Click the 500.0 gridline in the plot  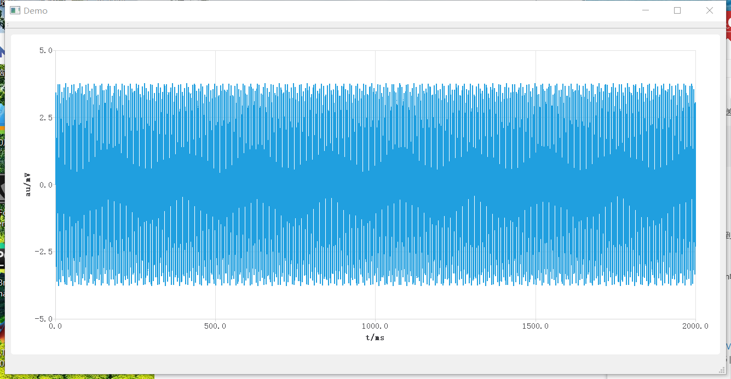coord(215,66)
